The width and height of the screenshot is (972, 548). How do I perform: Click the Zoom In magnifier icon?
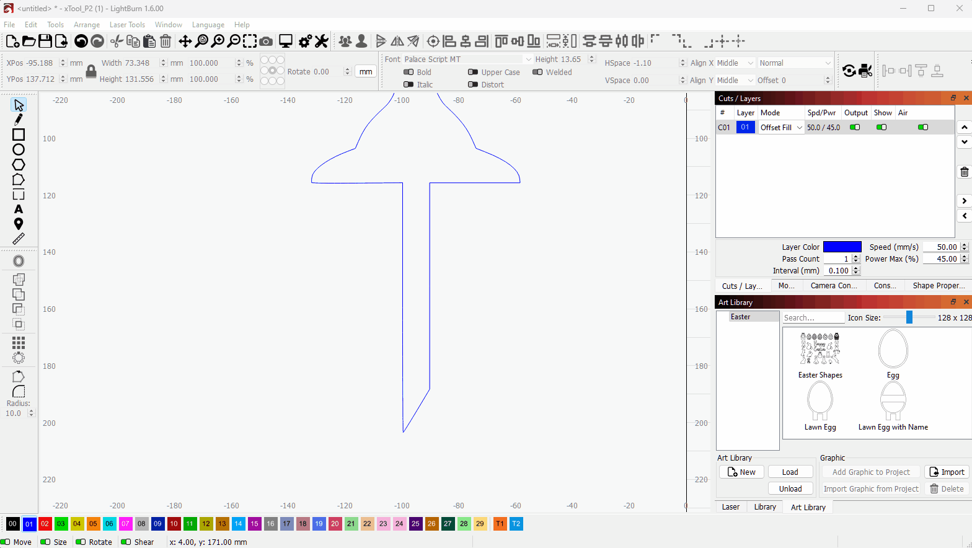point(218,42)
